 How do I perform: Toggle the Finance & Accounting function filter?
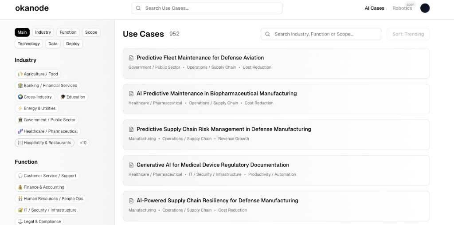[x=41, y=187]
